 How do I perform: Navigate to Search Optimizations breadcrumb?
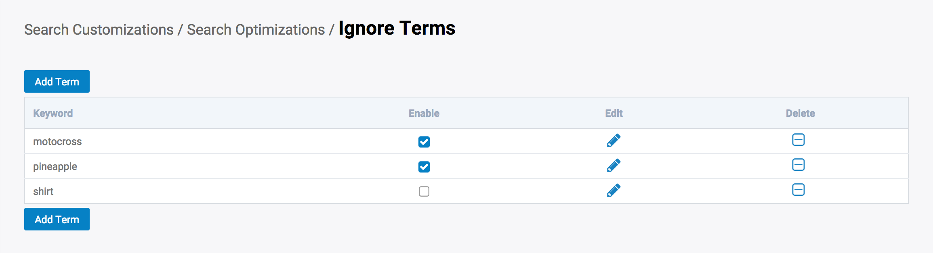point(256,30)
